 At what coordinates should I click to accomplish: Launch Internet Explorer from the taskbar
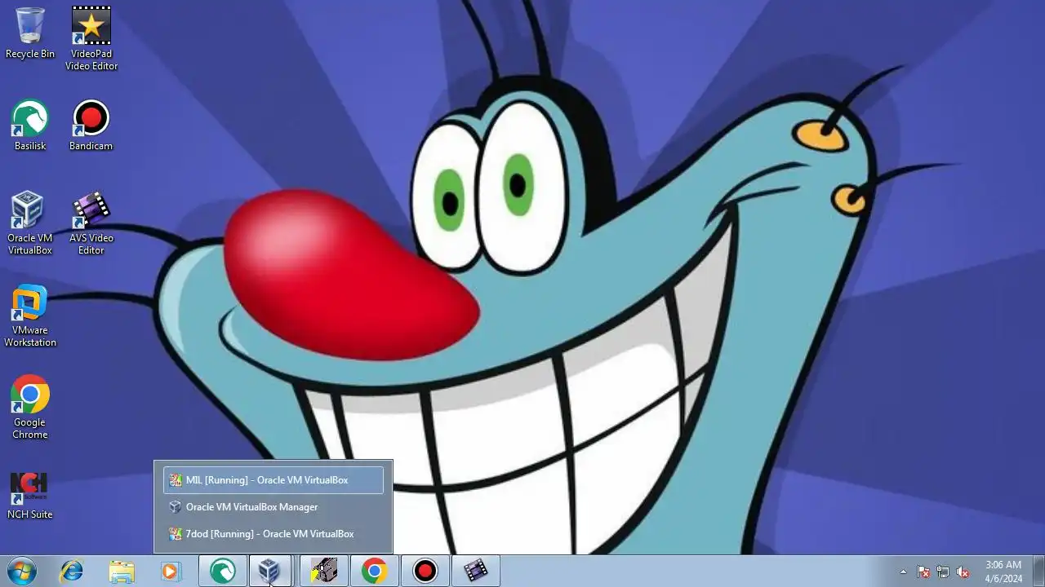click(72, 571)
